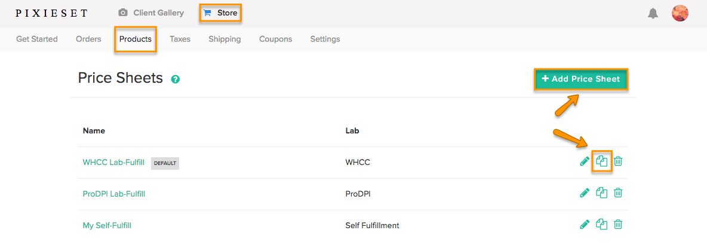Switch to the Client Gallery section

pyautogui.click(x=151, y=13)
